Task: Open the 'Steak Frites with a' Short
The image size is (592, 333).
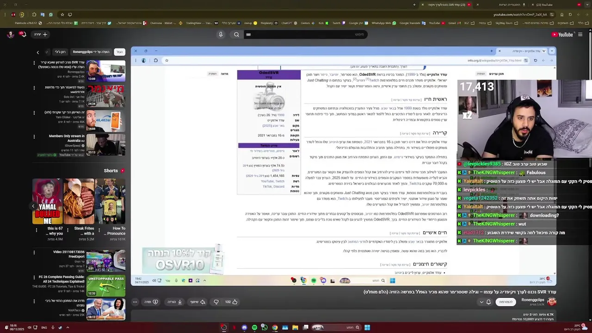Action: coord(79,201)
